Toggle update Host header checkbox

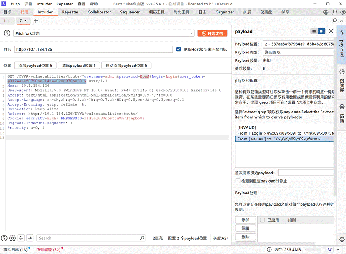pos(178,49)
